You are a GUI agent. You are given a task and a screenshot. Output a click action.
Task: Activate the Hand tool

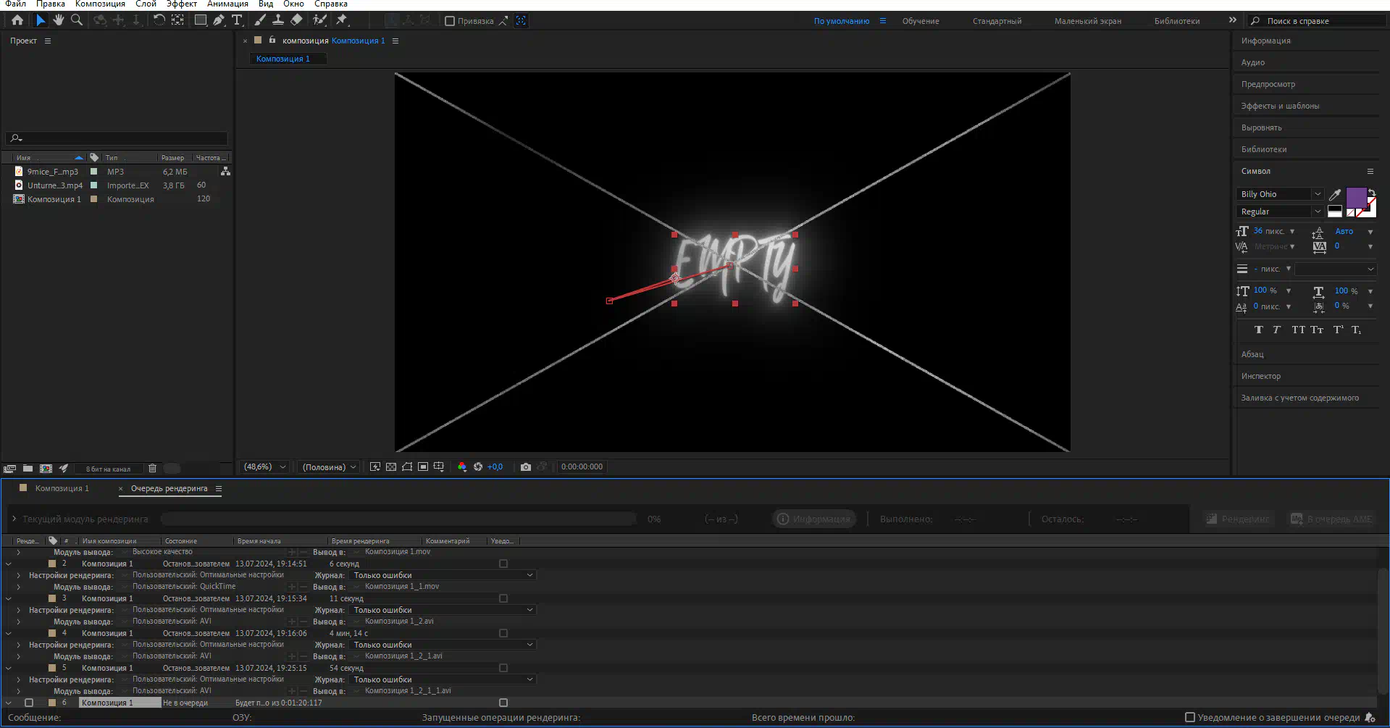pyautogui.click(x=59, y=20)
